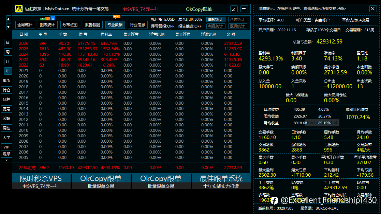The height and width of the screenshot is (214, 381).
Task: Select the 月 monthly period icon
Action: click(8, 61)
